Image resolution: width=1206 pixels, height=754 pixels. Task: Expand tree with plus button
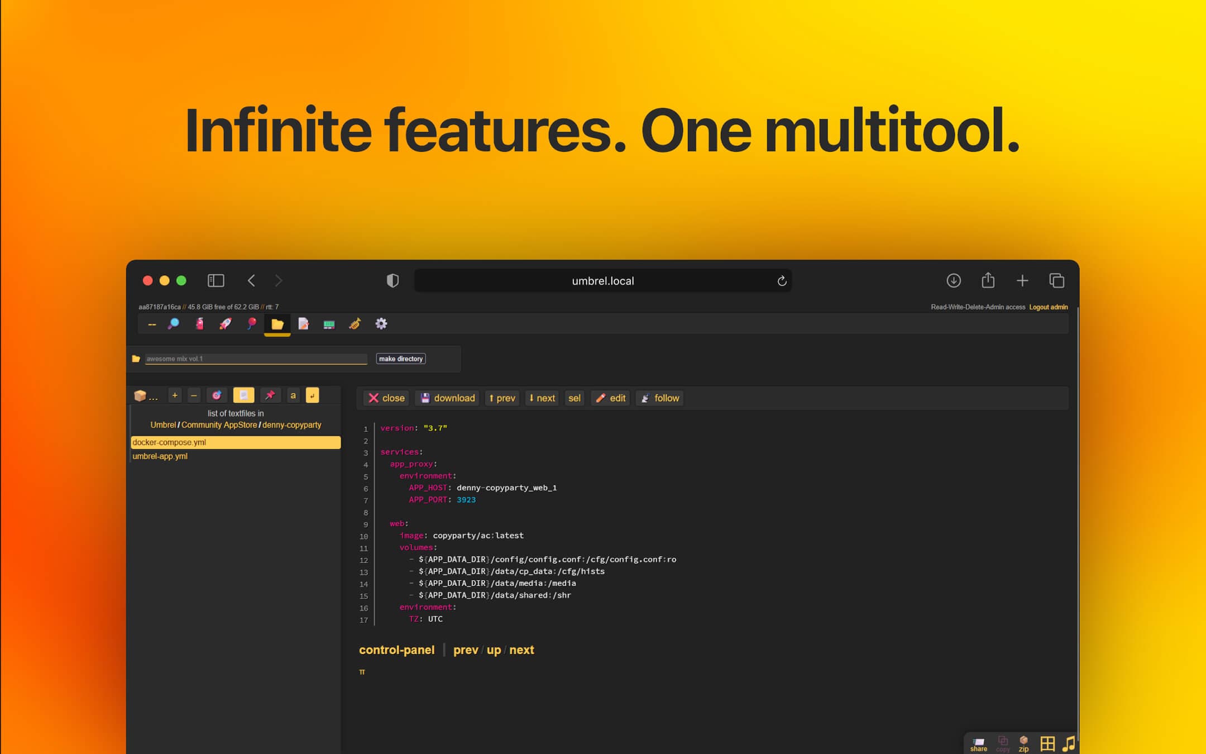pos(175,395)
